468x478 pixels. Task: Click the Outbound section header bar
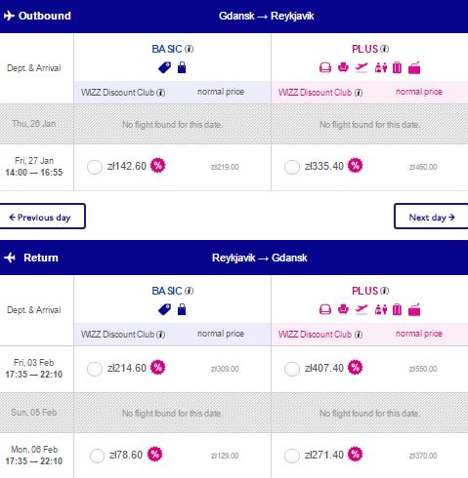pos(234,16)
